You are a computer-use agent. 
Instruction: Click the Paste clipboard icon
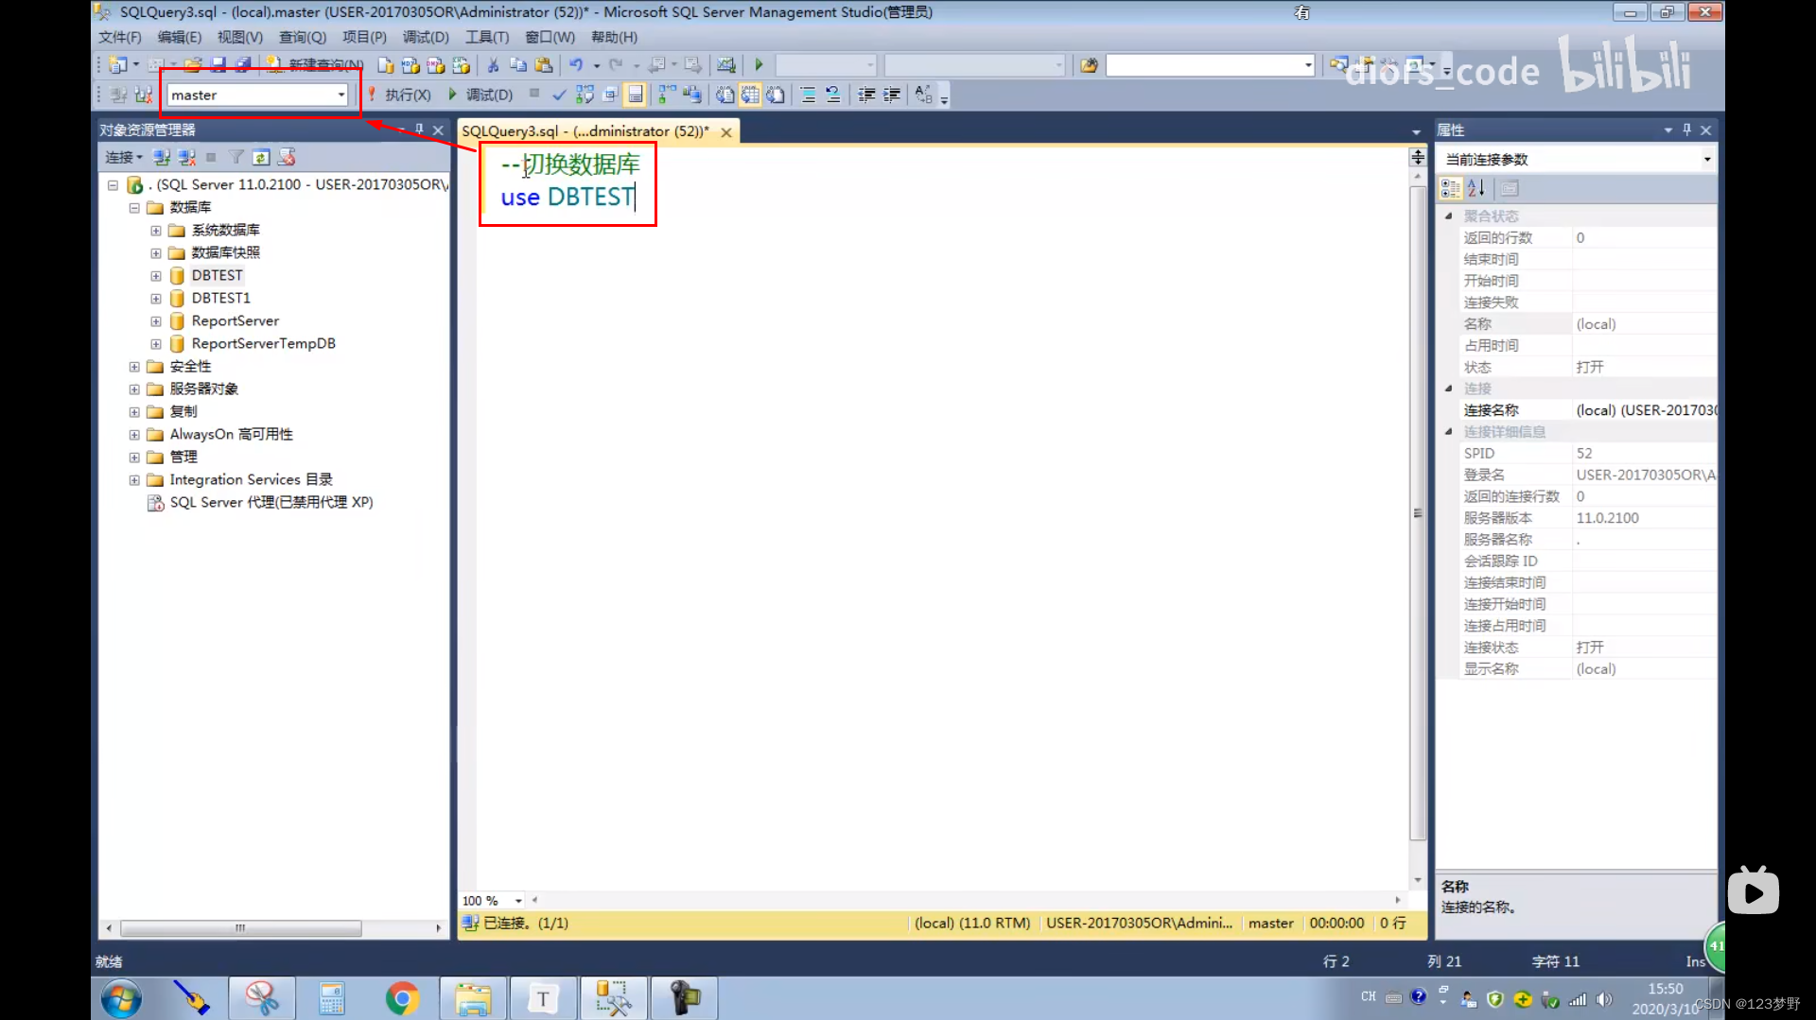click(544, 65)
